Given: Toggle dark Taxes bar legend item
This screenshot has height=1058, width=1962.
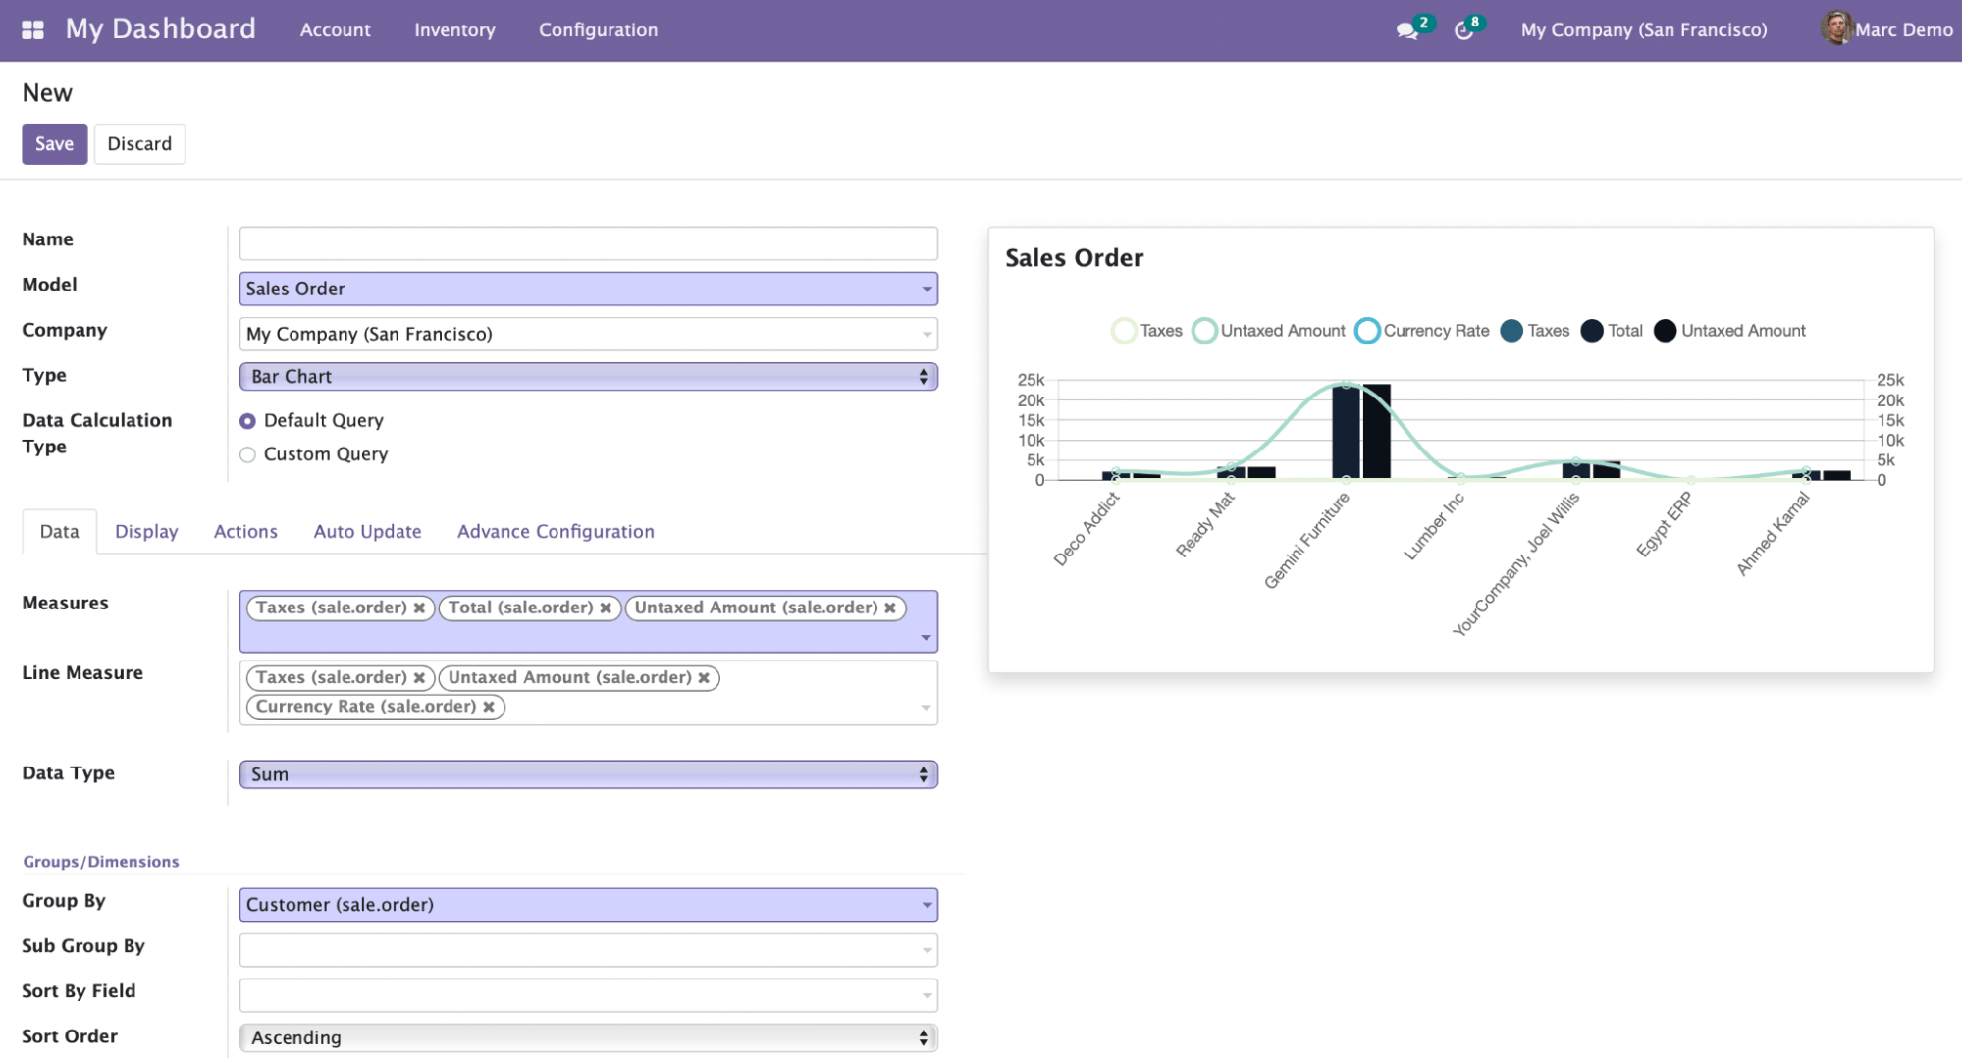Looking at the screenshot, I should pyautogui.click(x=1535, y=331).
